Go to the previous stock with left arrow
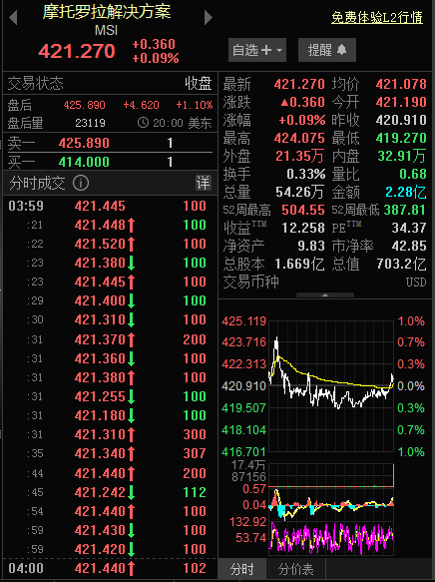This screenshot has height=582, width=435. [x=13, y=17]
